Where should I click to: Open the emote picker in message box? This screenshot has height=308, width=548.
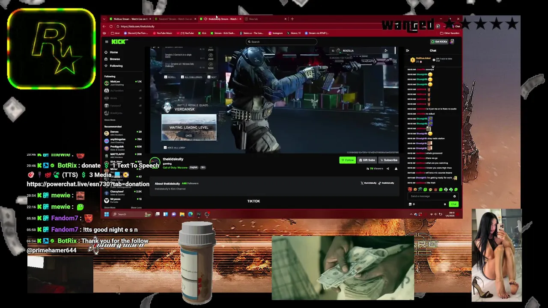tap(455, 196)
